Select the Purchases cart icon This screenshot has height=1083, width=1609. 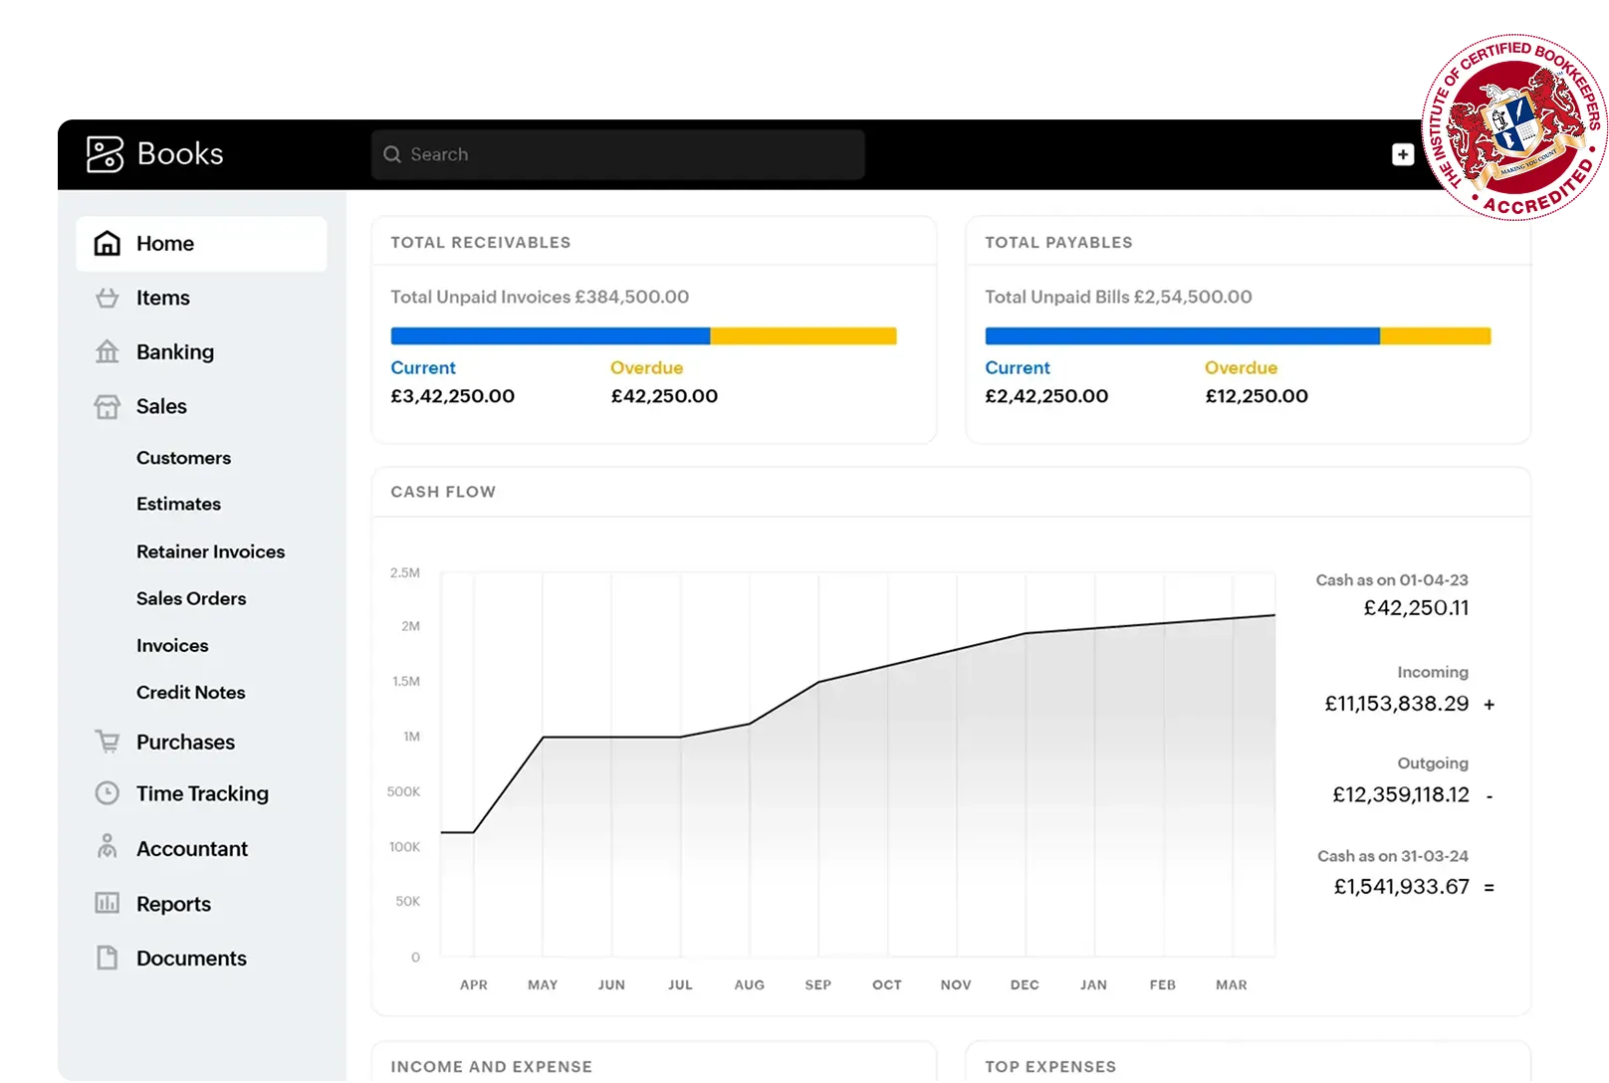pyautogui.click(x=107, y=742)
